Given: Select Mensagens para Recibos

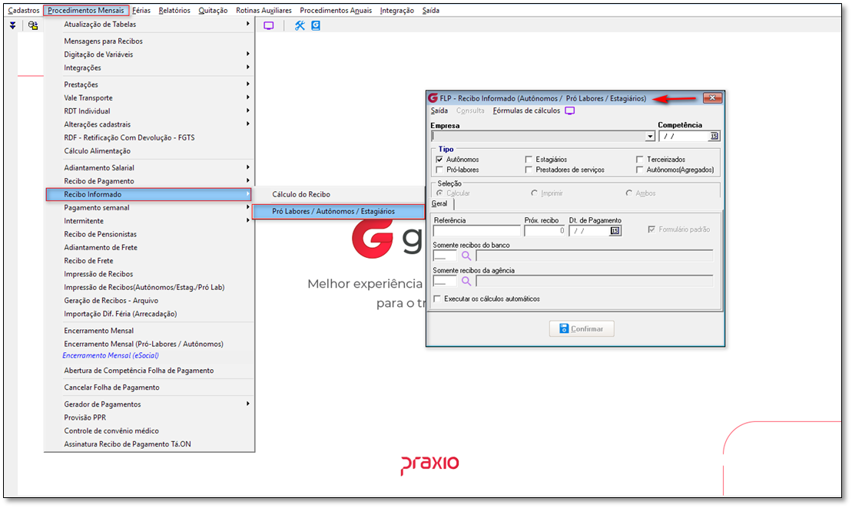Looking at the screenshot, I should tap(103, 41).
